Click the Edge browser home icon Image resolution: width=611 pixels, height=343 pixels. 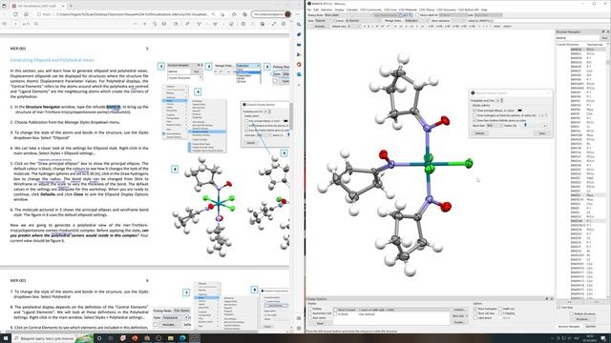pos(26,14)
